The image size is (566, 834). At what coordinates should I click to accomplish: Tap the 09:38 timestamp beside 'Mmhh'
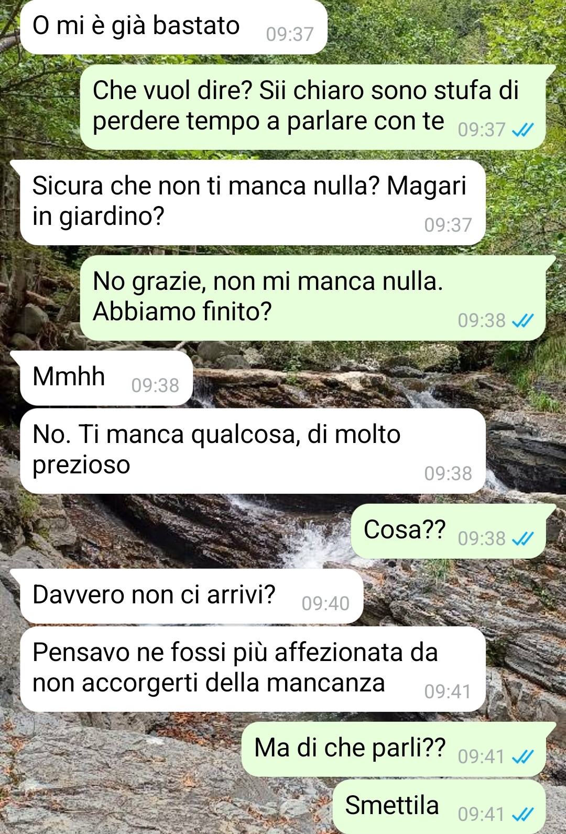(x=155, y=385)
